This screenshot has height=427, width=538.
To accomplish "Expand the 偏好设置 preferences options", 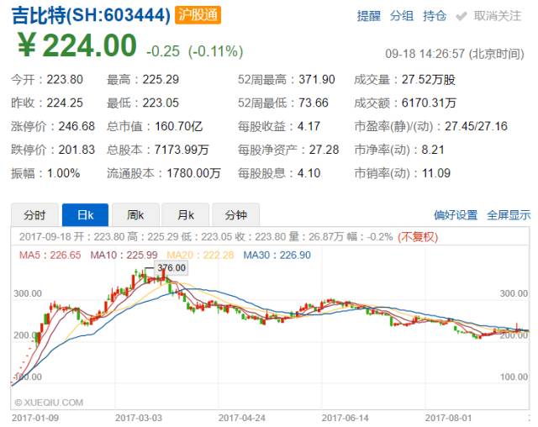I will click(455, 214).
